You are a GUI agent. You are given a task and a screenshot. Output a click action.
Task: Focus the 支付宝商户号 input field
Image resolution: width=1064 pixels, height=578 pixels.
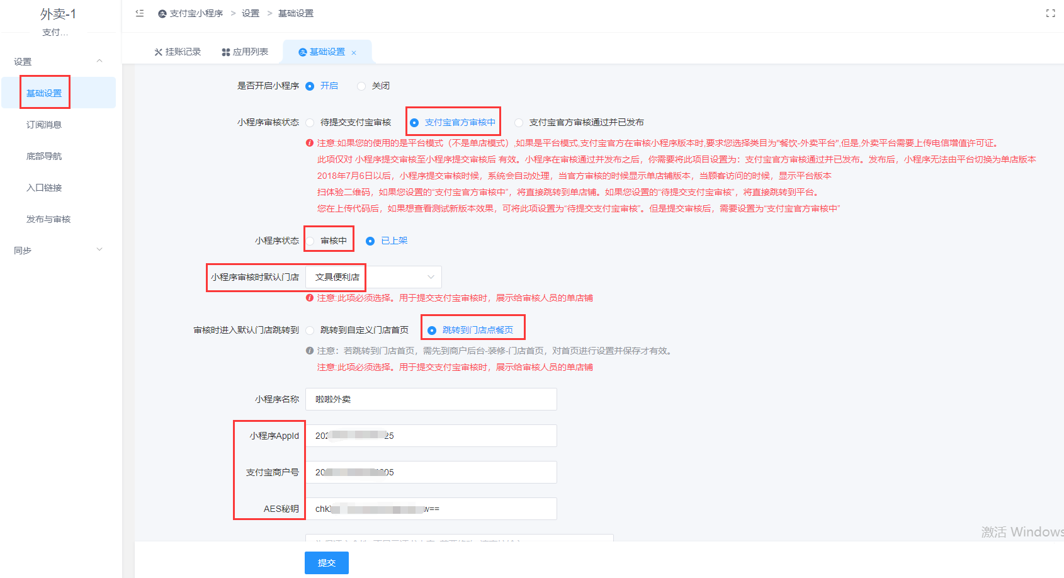[x=431, y=472]
